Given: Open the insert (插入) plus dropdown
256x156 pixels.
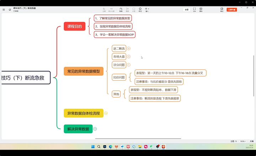Looking at the screenshot, I should click(147, 10).
